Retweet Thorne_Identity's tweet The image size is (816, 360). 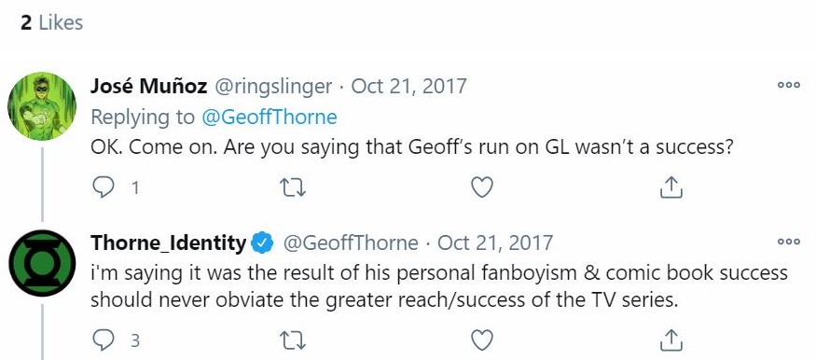[293, 340]
